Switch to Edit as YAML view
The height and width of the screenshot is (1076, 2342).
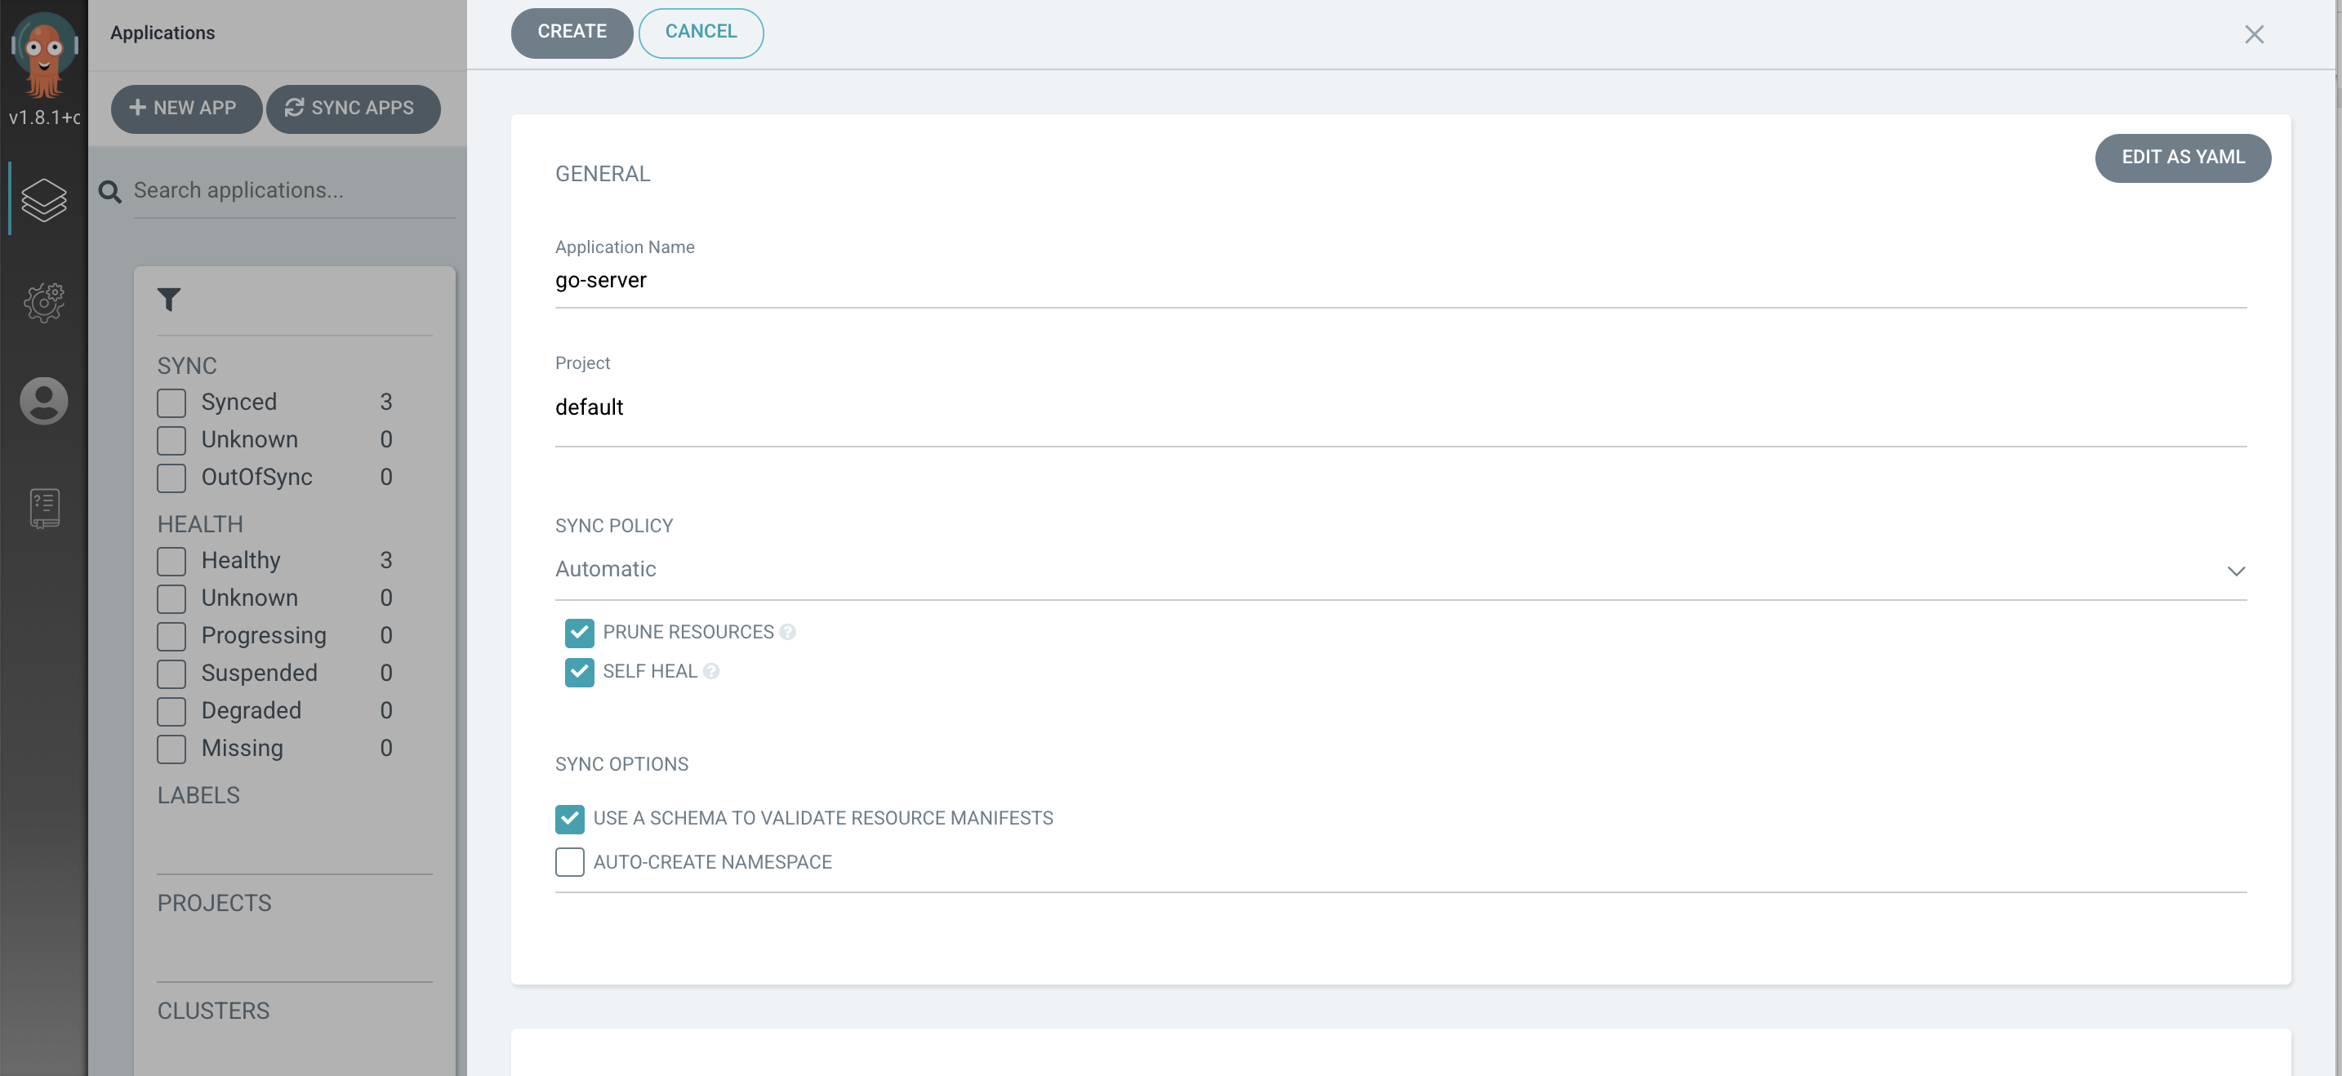(x=2182, y=158)
